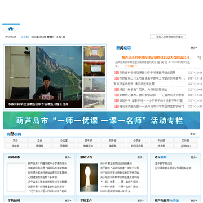203x203 pixels.
Task: Open forum post 高中教学测试贴
Action: pos(164,164)
